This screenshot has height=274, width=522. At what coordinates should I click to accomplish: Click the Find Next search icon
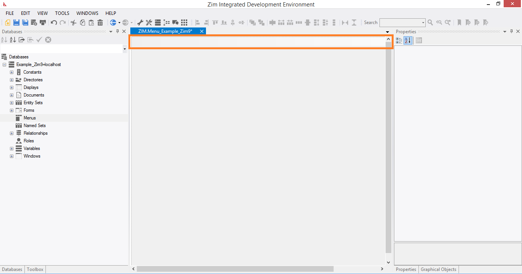(448, 23)
